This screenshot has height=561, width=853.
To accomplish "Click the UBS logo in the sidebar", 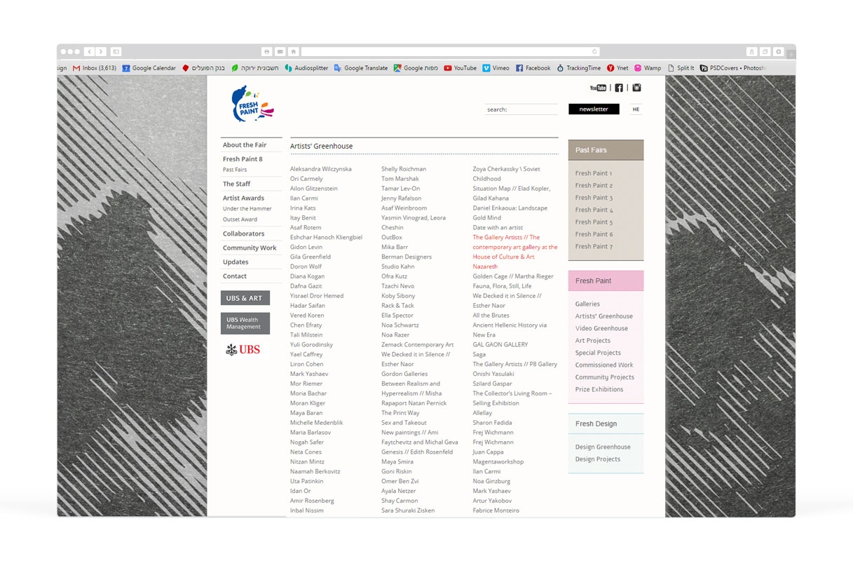I will pyautogui.click(x=243, y=349).
